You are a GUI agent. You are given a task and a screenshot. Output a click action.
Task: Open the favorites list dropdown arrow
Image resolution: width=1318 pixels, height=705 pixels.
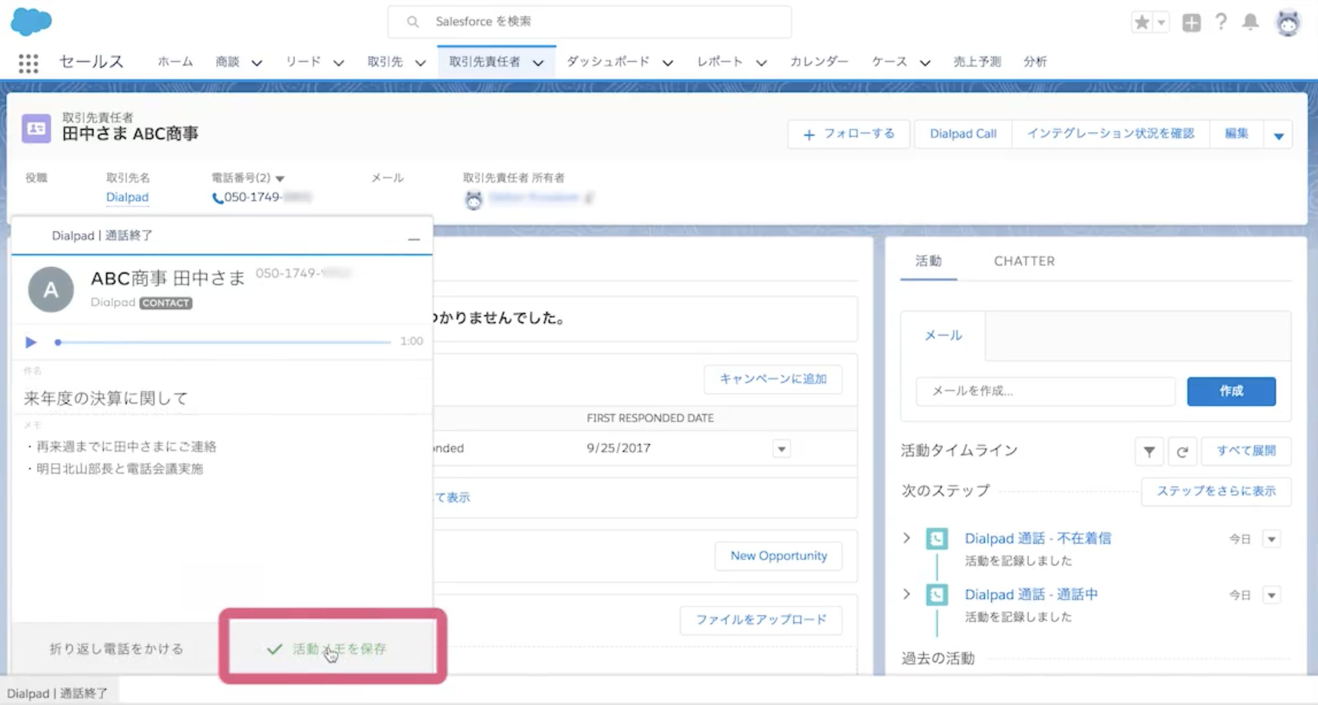(x=1161, y=22)
